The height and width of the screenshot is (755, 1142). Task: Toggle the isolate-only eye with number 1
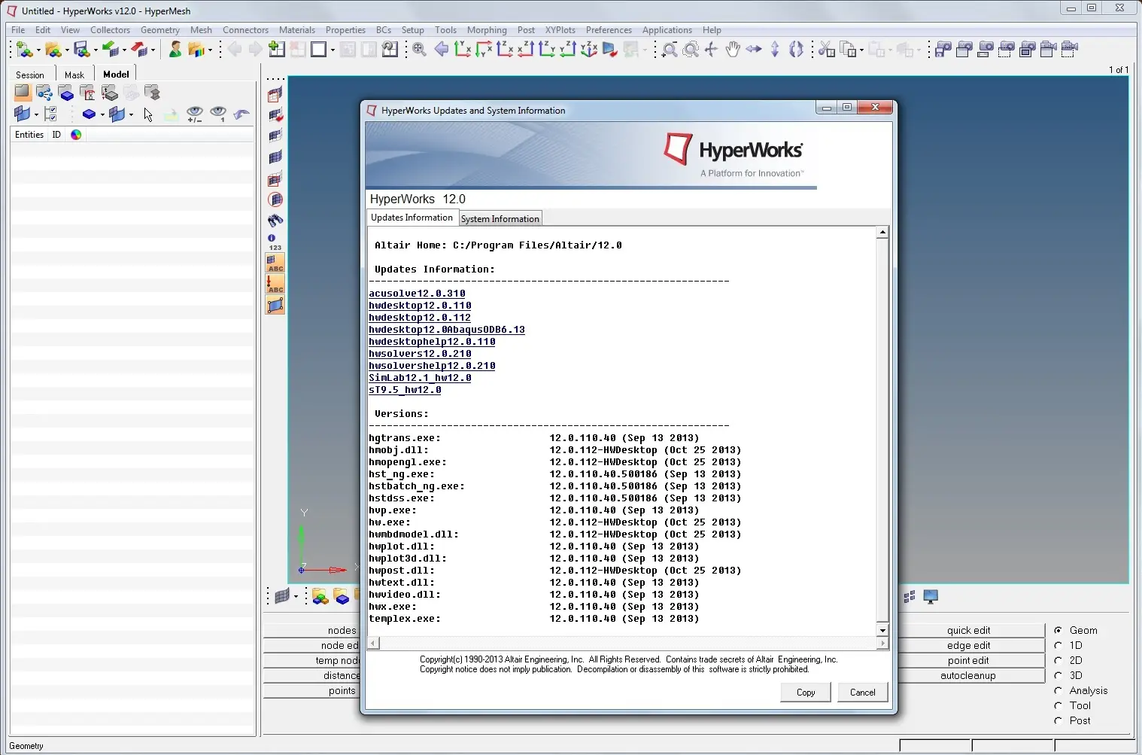click(218, 114)
